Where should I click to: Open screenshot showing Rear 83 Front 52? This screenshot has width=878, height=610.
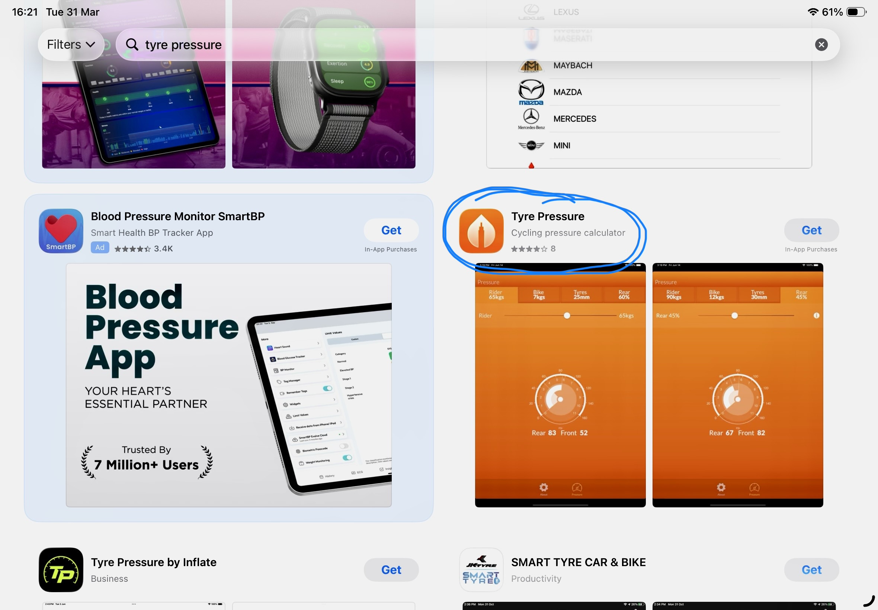(x=560, y=385)
